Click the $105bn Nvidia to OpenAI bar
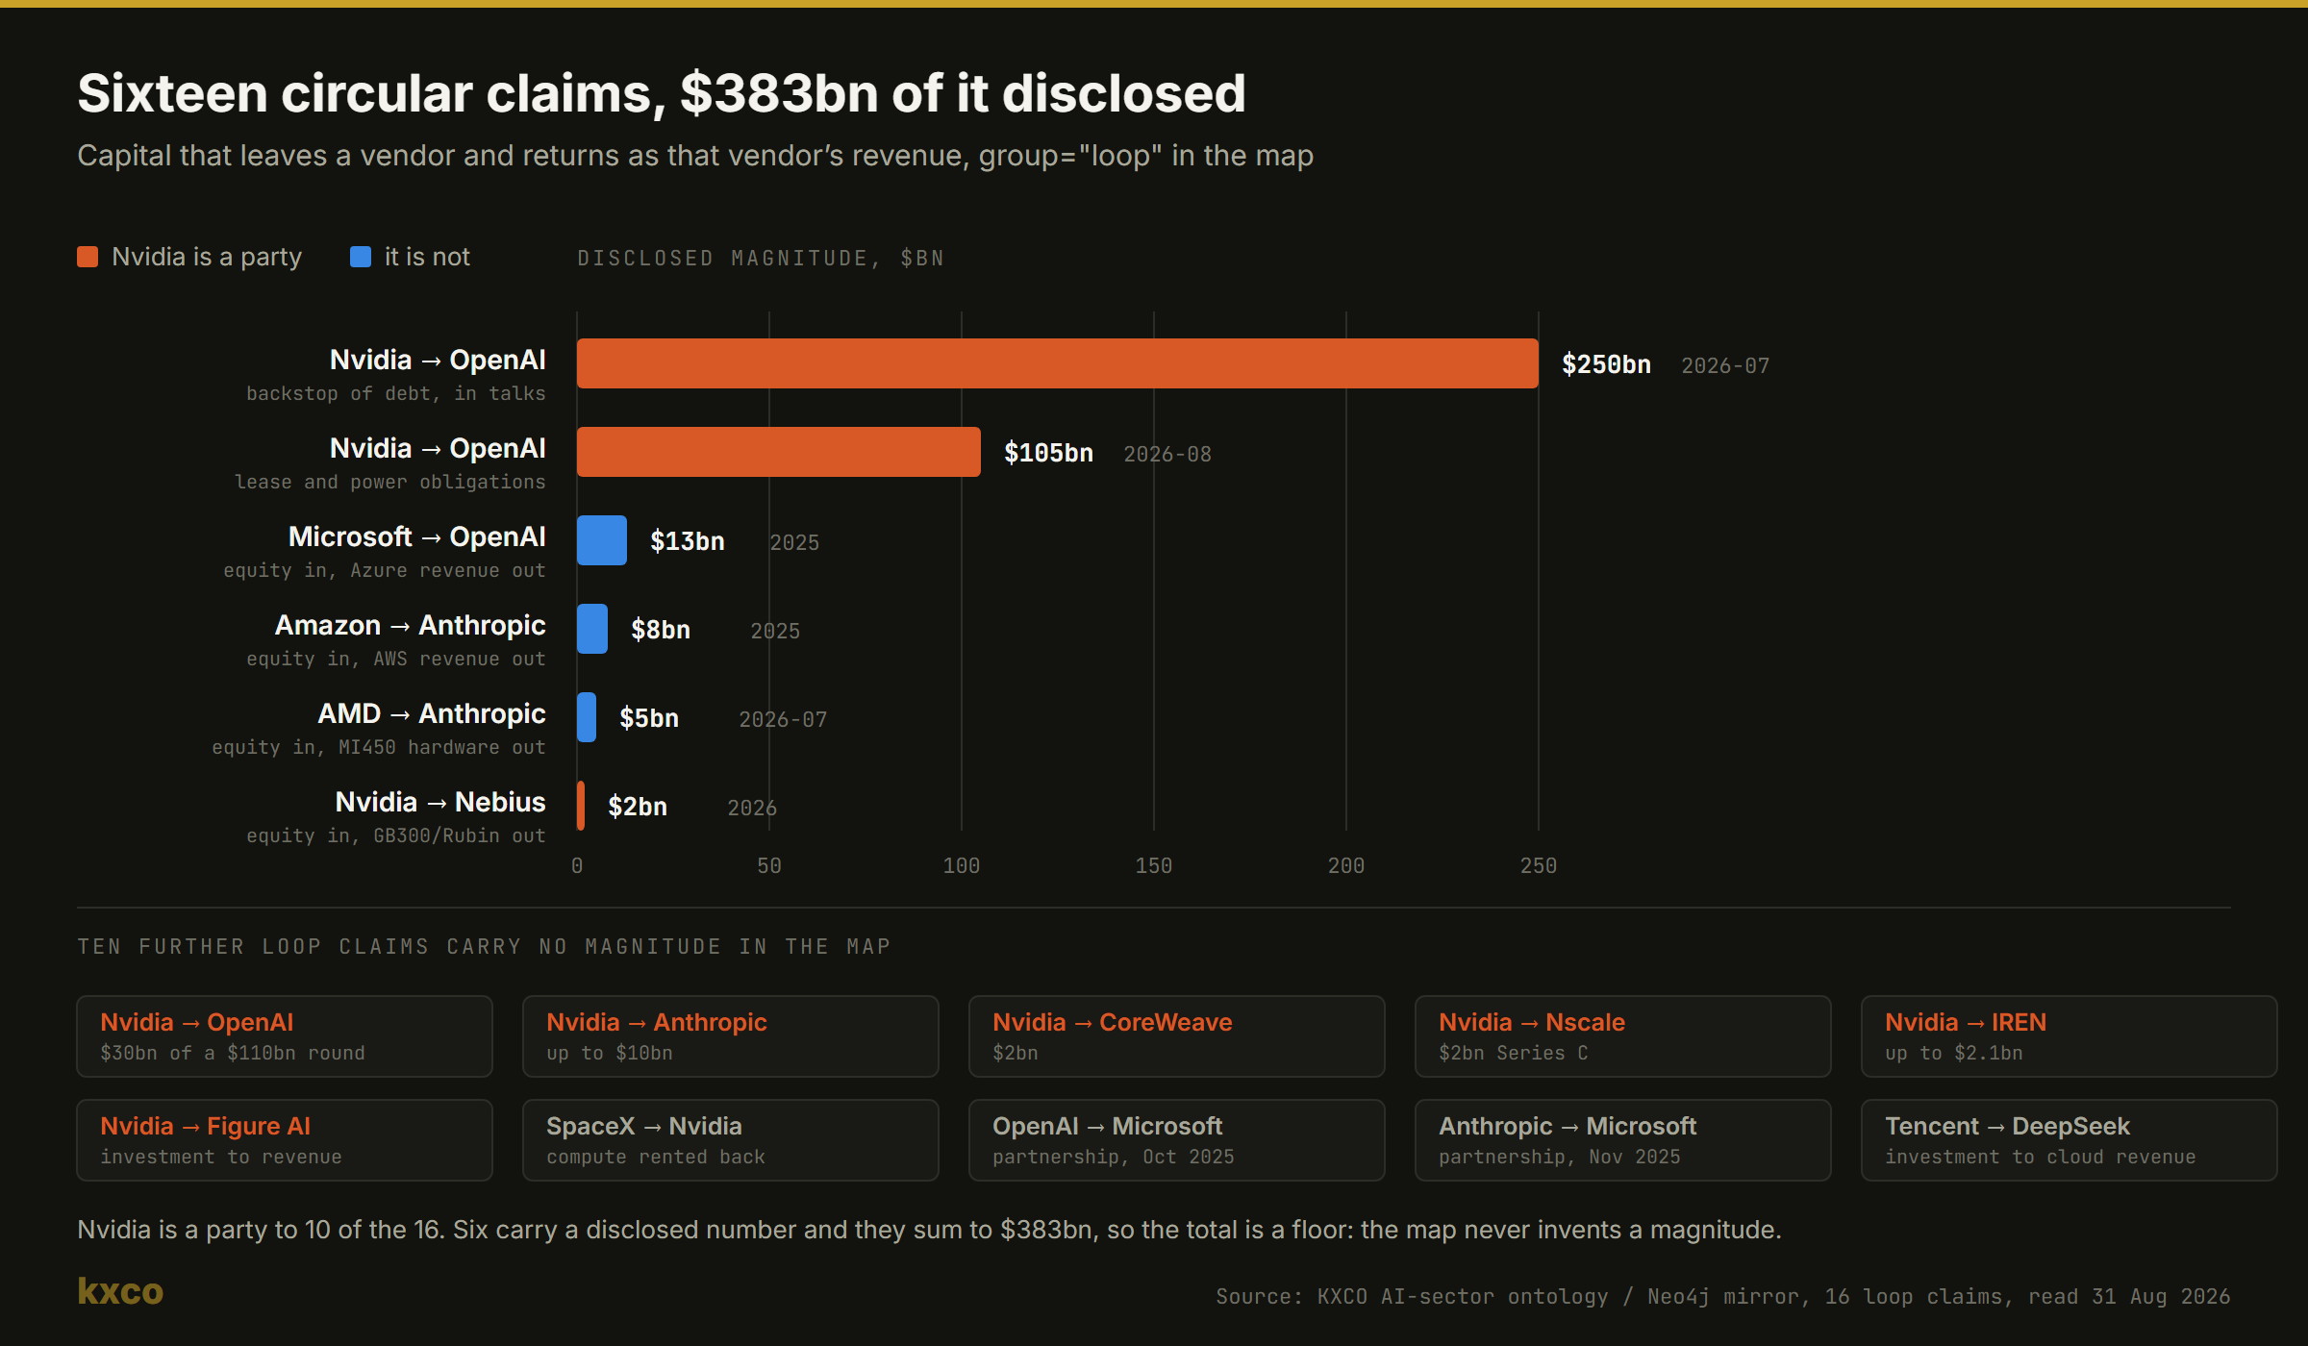 [x=779, y=452]
